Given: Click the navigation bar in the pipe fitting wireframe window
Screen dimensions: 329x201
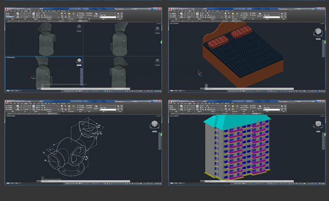Looking at the screenshot, I should tap(160, 141).
